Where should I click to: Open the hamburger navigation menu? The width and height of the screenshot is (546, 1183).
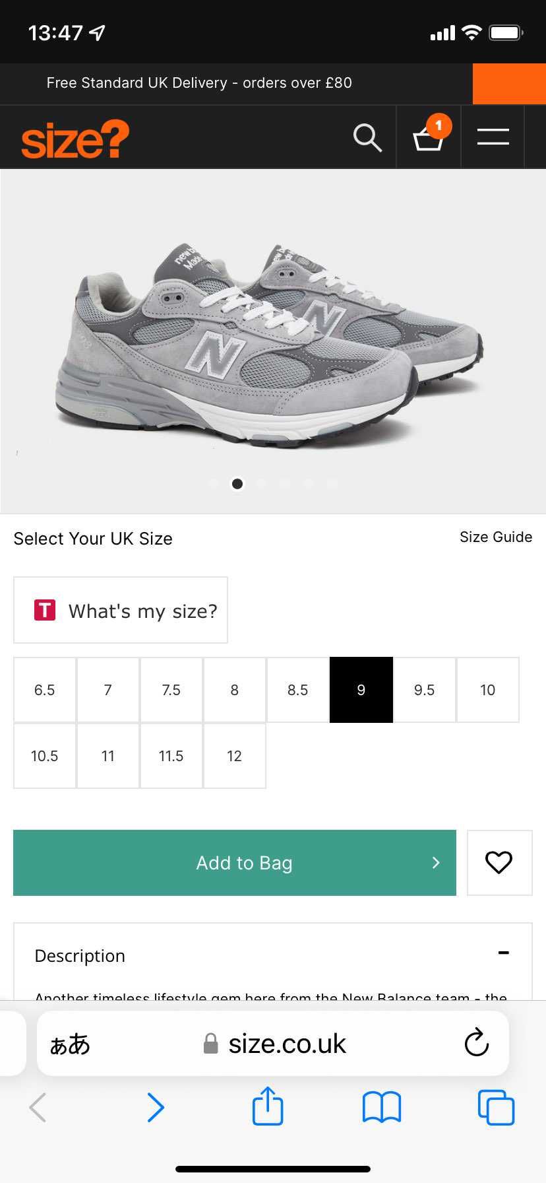click(492, 137)
